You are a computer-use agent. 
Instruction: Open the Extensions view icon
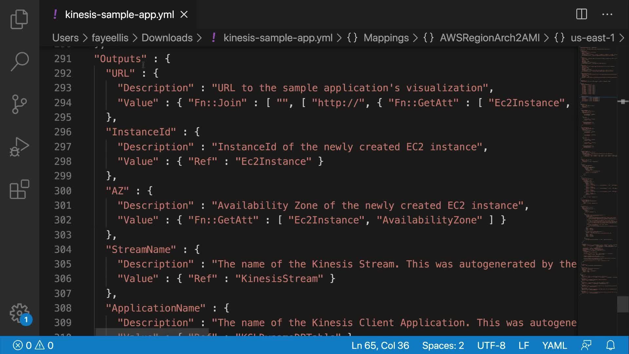tap(19, 189)
